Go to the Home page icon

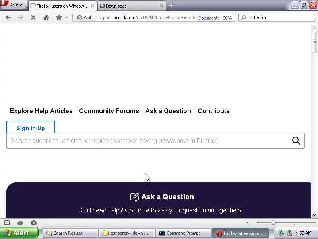46,18
